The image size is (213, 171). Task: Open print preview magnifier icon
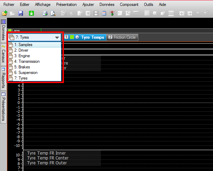(x=53, y=13)
